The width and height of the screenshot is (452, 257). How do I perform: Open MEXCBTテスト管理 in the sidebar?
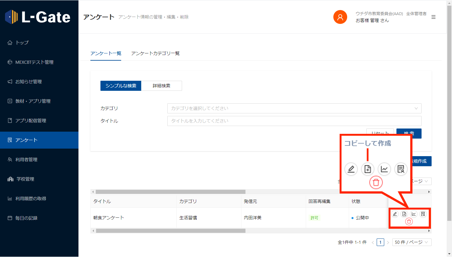[34, 62]
